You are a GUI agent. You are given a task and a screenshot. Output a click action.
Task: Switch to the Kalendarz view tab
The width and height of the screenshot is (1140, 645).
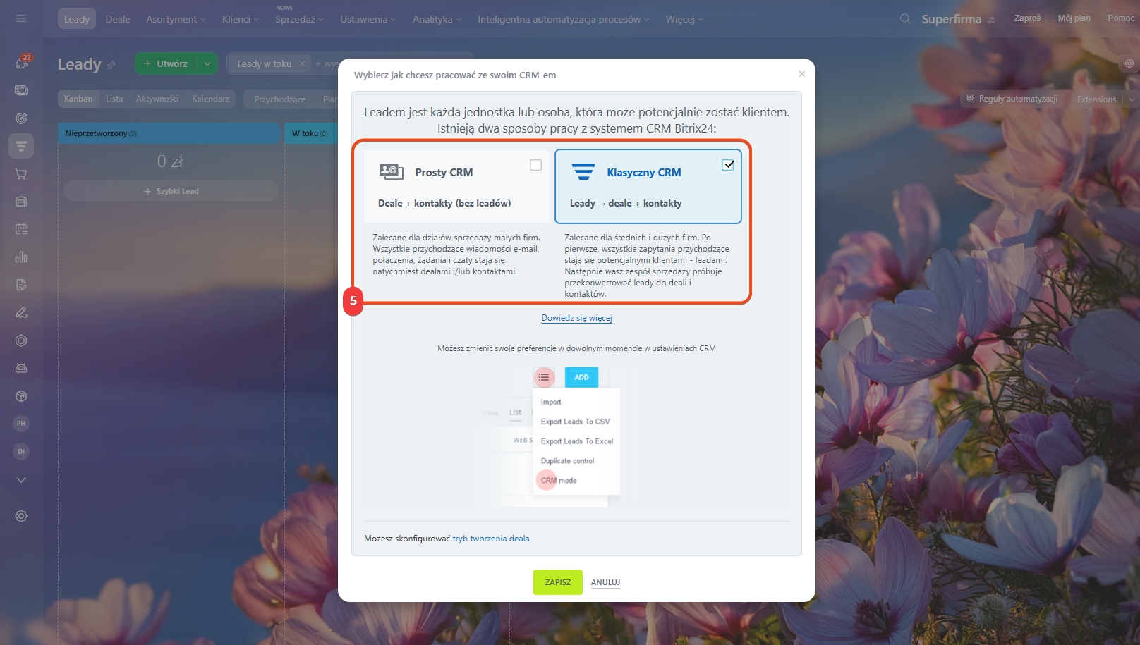[210, 99]
